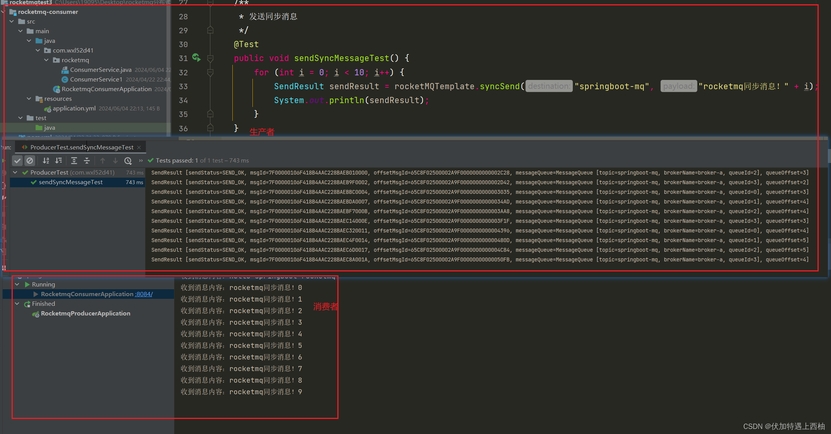The width and height of the screenshot is (831, 434).
Task: Click sendSyncMessageTest method name in editor
Action: pos(342,58)
